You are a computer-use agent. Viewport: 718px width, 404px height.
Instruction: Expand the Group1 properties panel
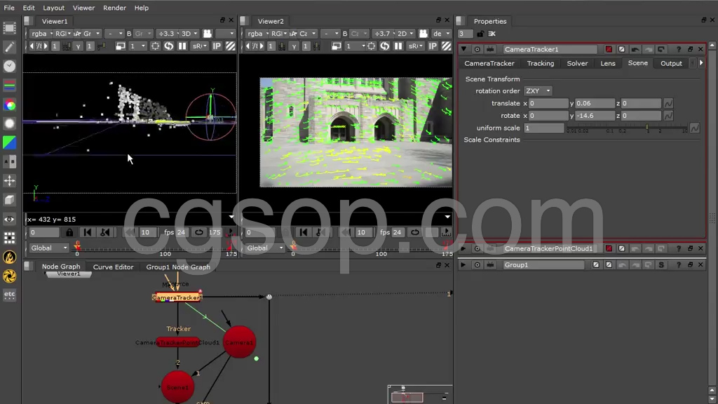point(463,264)
